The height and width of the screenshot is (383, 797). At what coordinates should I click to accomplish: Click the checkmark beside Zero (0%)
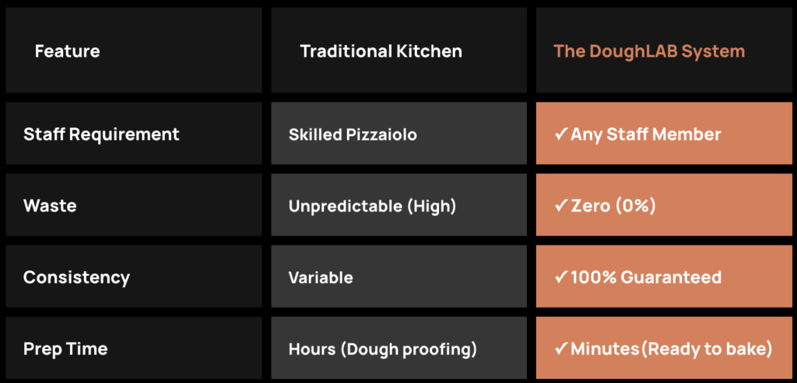(560, 206)
